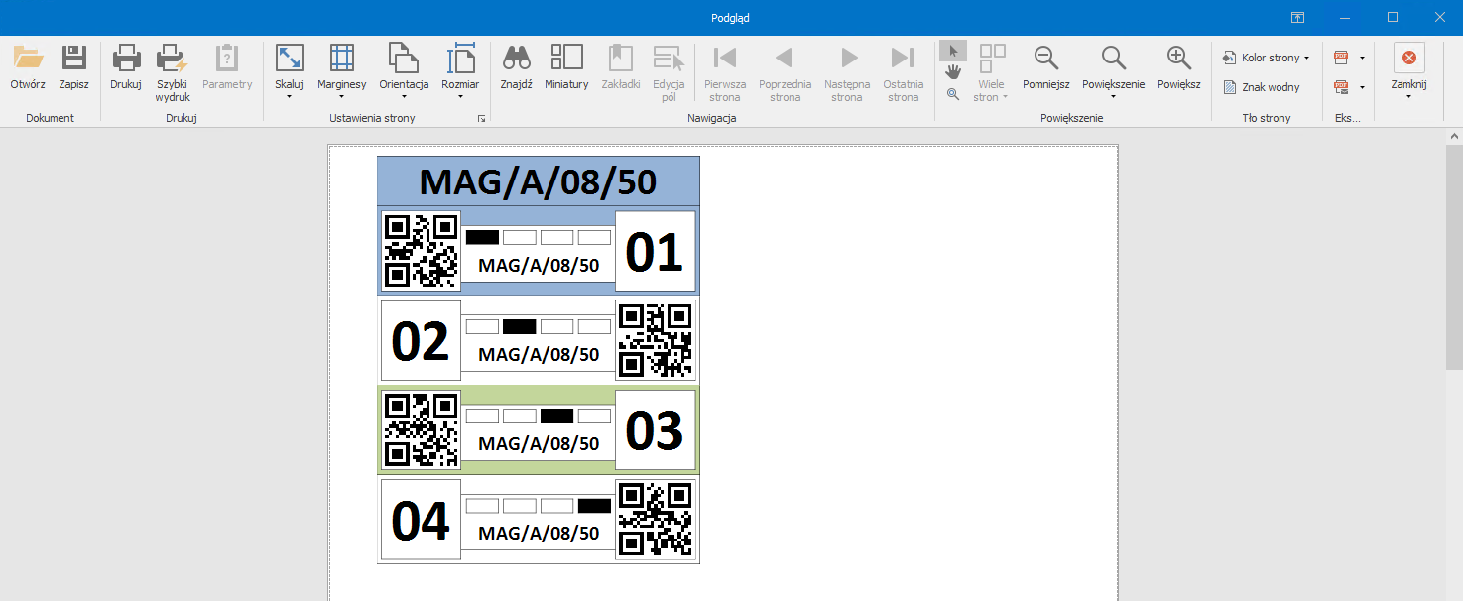
Task: Open the arrow under the Zamknij button
Action: click(x=1408, y=97)
